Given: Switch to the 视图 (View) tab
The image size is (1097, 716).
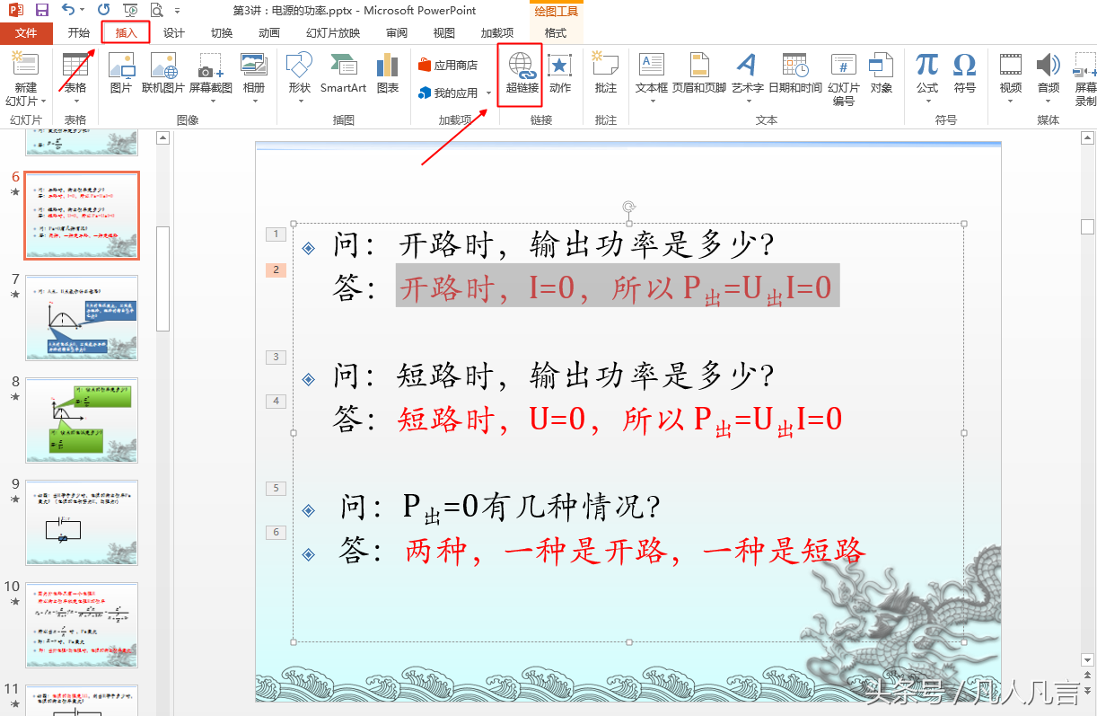Looking at the screenshot, I should click(444, 33).
